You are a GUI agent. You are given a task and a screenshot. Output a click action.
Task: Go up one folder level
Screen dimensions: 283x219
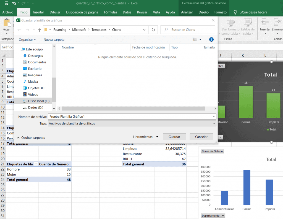40,30
